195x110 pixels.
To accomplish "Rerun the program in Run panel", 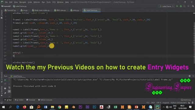I will point(5,80).
